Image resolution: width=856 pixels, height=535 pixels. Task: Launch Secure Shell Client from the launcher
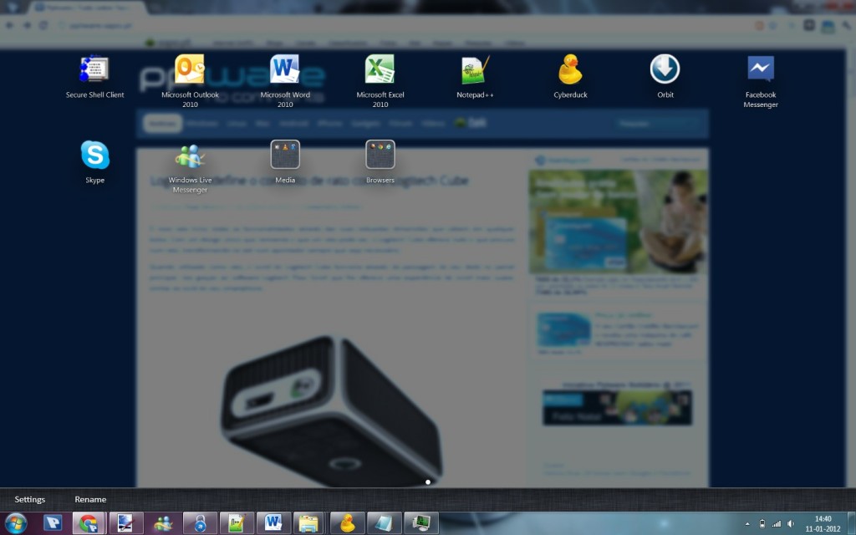click(94, 69)
